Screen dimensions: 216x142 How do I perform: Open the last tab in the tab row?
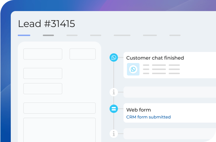click(x=175, y=35)
